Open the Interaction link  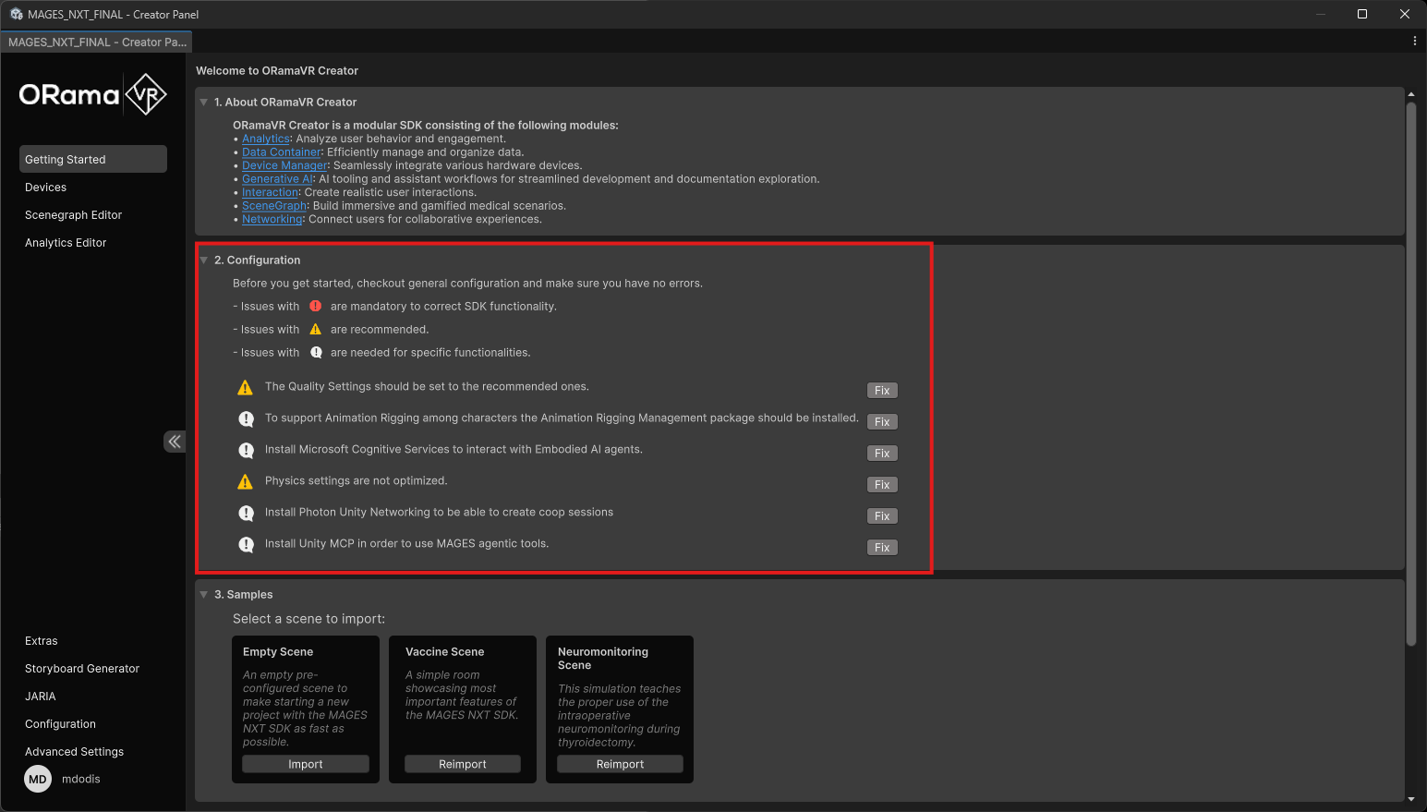271,192
